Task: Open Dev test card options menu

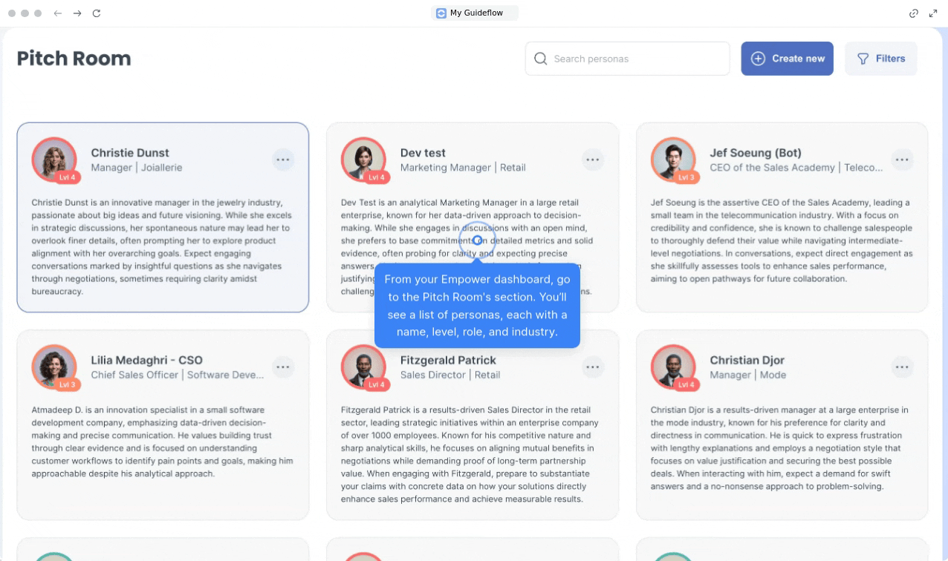Action: pos(592,160)
